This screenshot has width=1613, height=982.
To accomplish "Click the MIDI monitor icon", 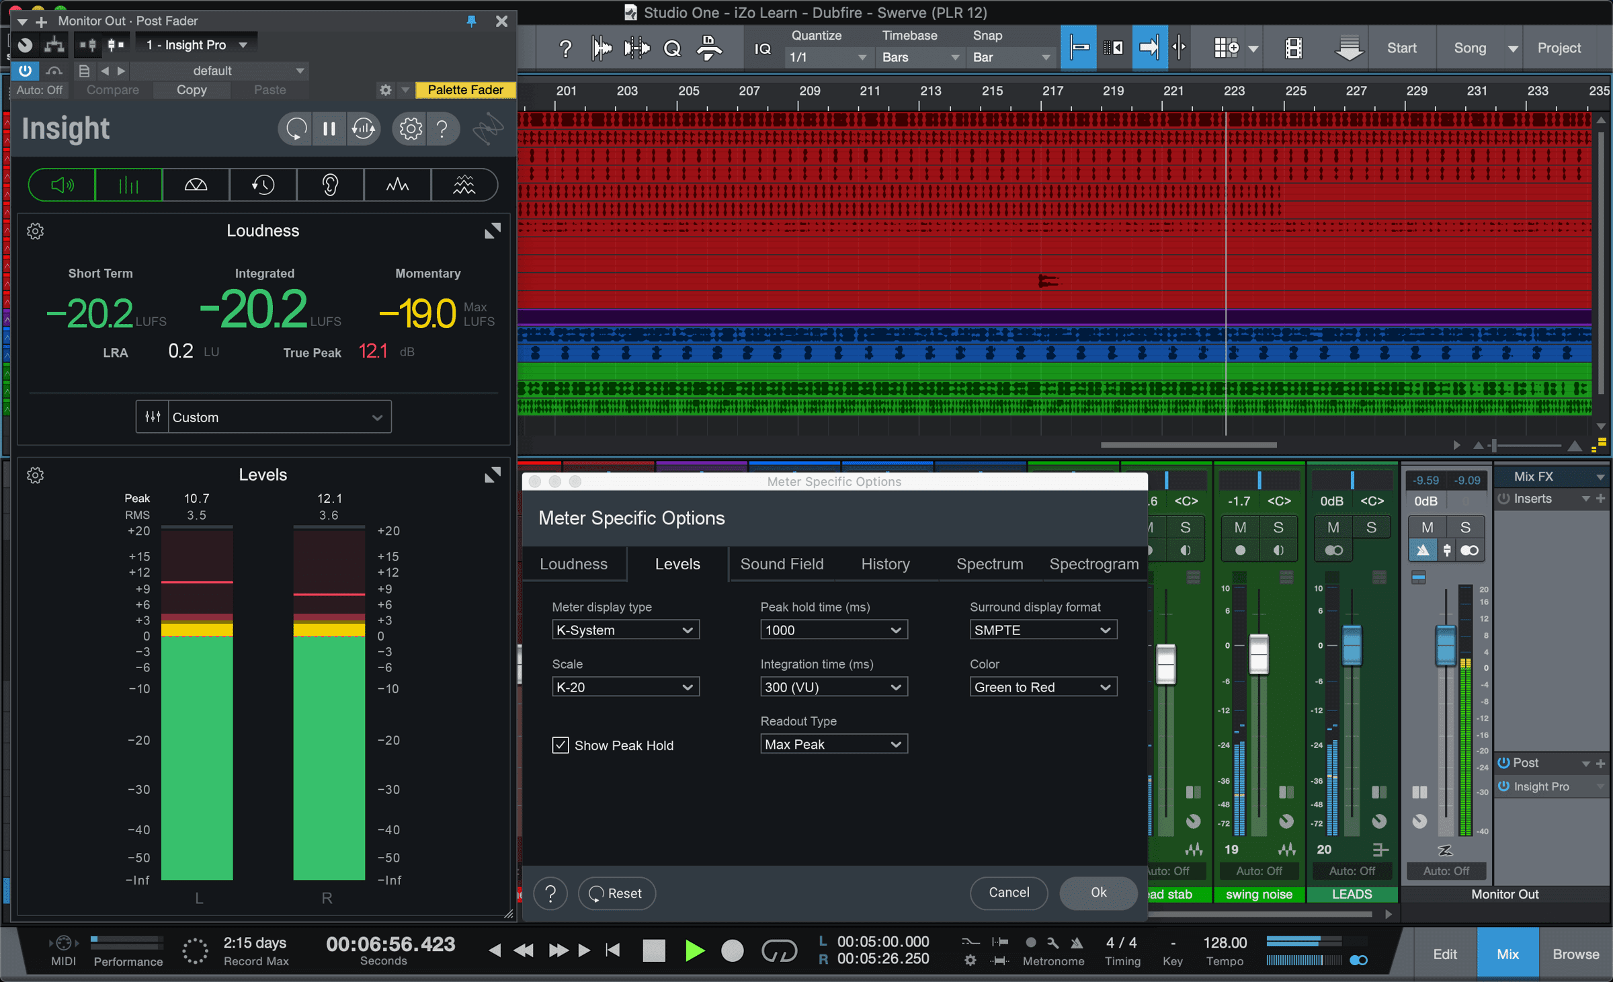I will (x=63, y=943).
